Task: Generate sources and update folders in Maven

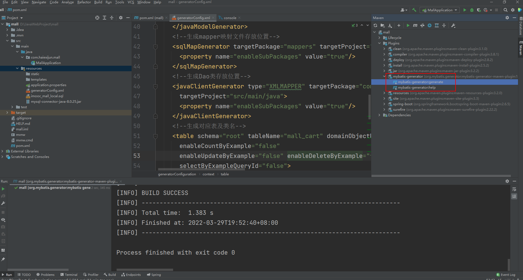Action: click(x=383, y=25)
